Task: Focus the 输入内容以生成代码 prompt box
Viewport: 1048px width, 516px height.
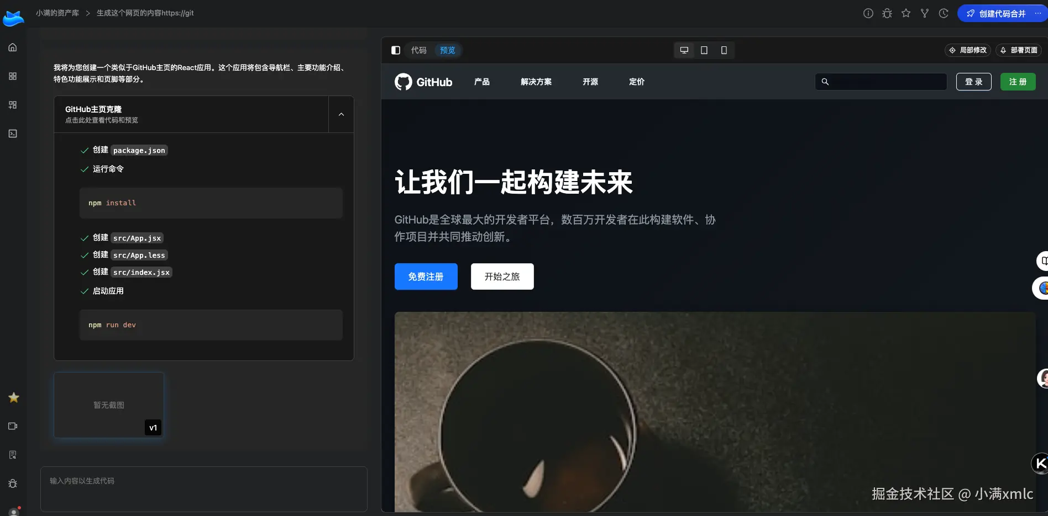Action: (x=204, y=489)
